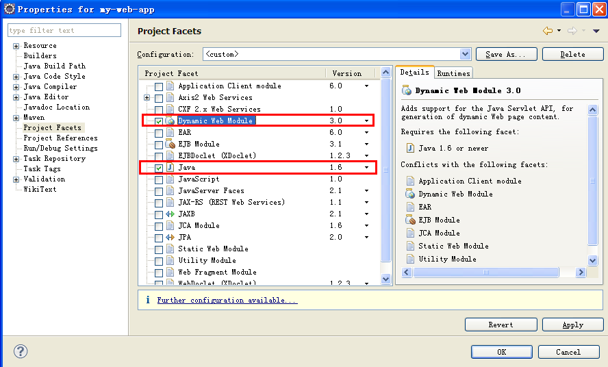This screenshot has width=608, height=367.
Task: Check the EJB Module checkbox
Action: (159, 144)
